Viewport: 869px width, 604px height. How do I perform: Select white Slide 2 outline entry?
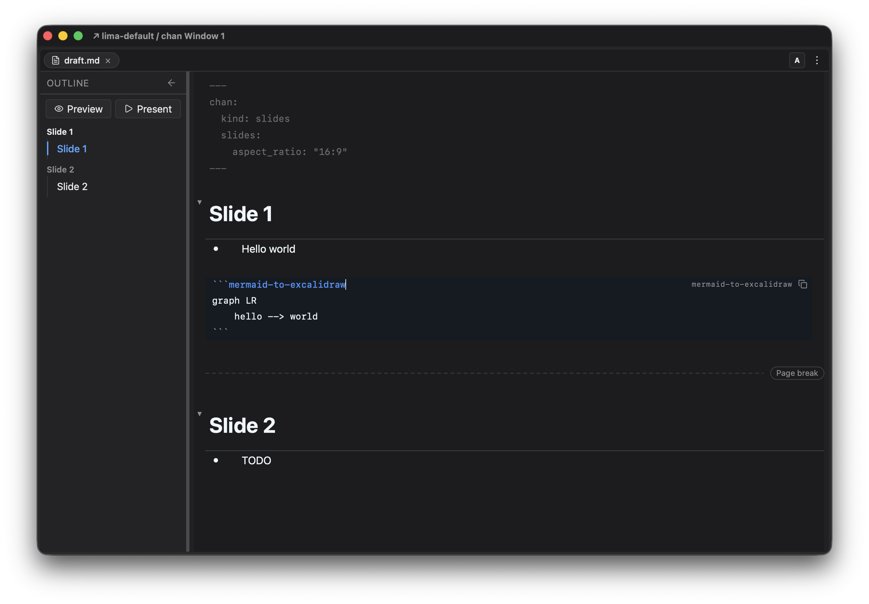pos(72,186)
